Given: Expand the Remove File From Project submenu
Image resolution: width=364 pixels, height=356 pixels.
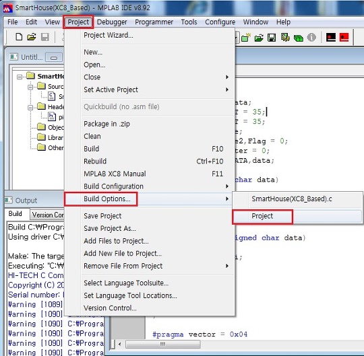Looking at the screenshot, I should tap(227, 266).
